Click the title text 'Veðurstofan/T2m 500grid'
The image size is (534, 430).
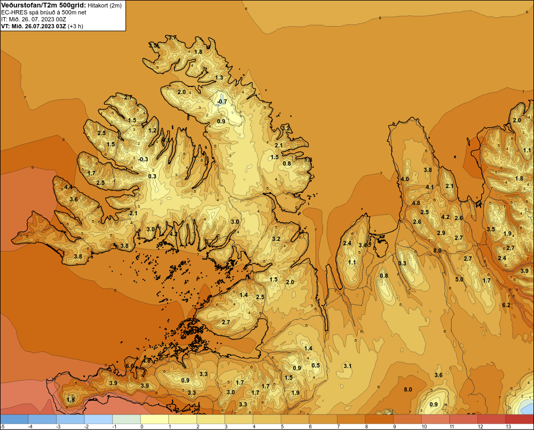tap(43, 5)
